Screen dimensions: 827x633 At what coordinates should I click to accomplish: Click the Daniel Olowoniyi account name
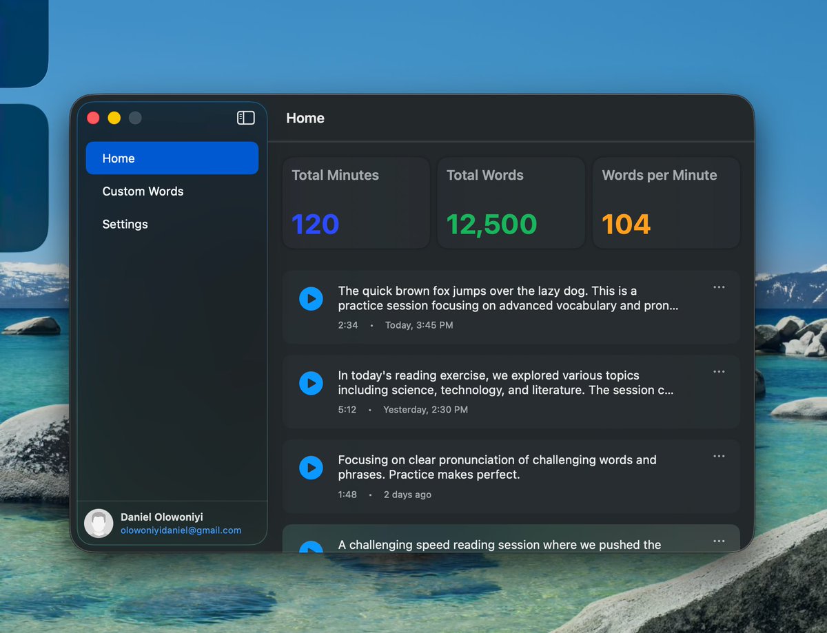pyautogui.click(x=162, y=517)
